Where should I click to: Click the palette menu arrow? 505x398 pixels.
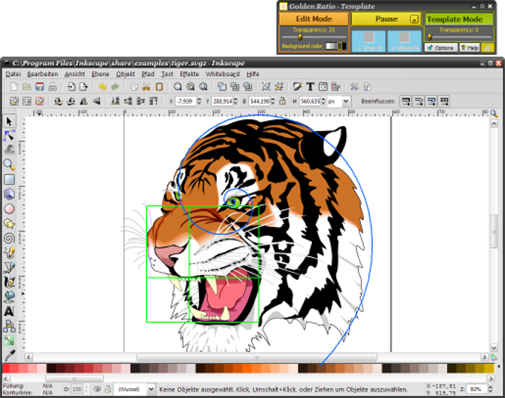[498, 366]
